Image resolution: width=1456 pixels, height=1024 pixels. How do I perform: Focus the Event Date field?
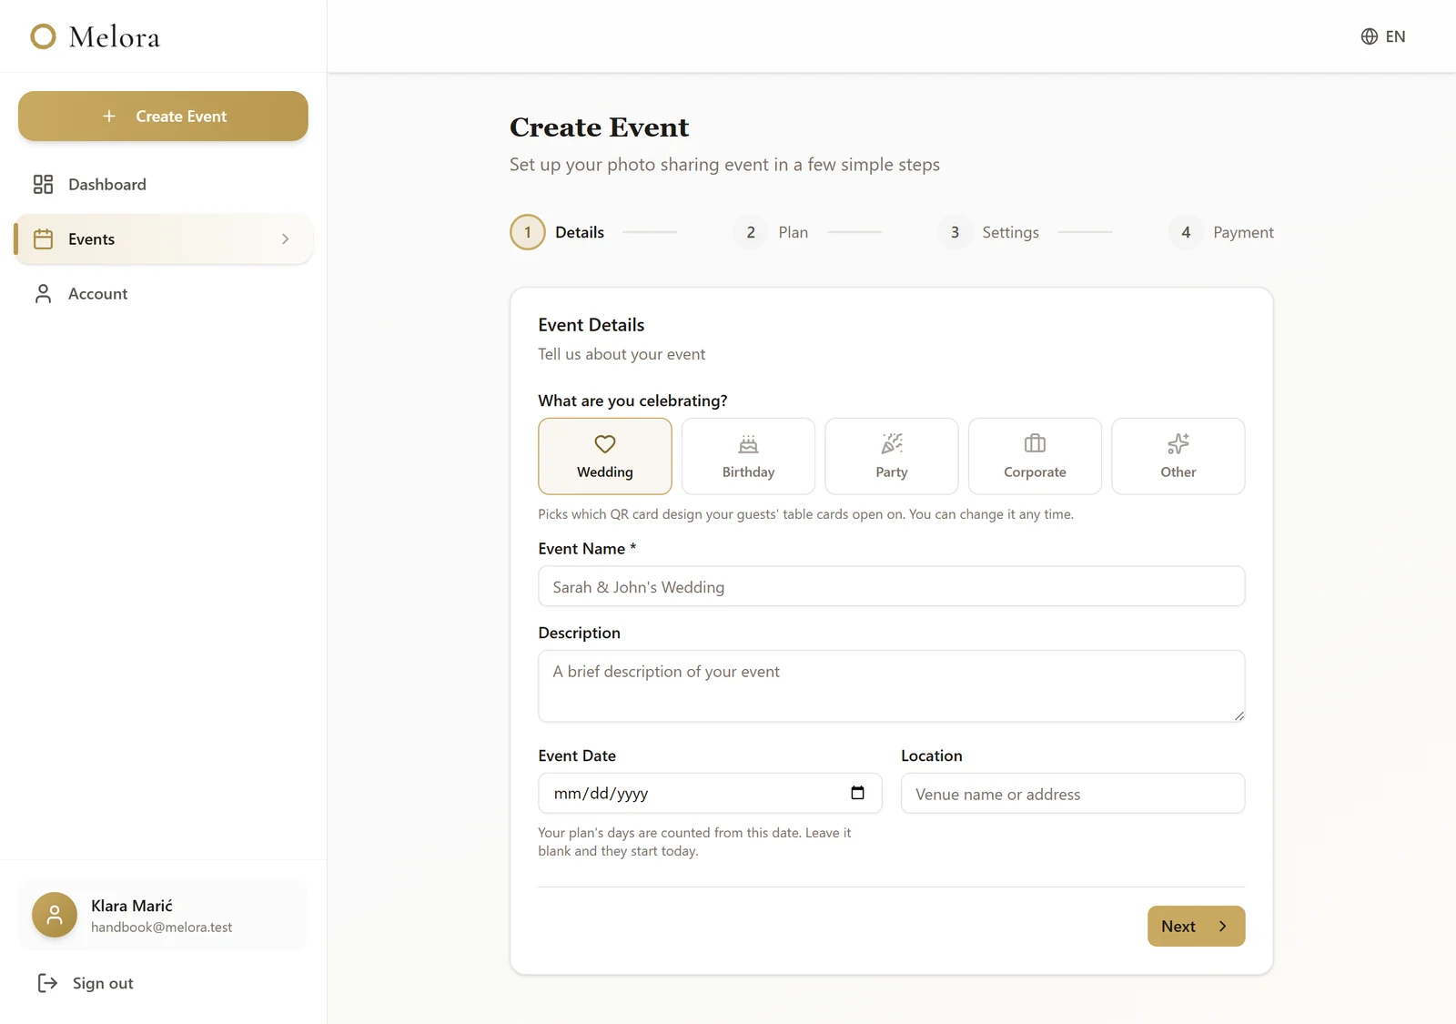[x=710, y=793]
